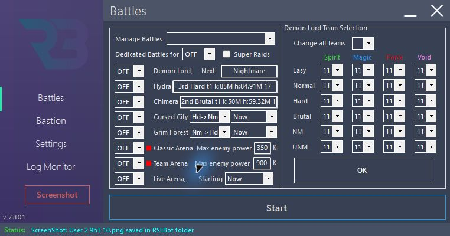Open Cursed City Hd->Nm difficulty dropdown
Screen dimensions: 450x236
210,117
